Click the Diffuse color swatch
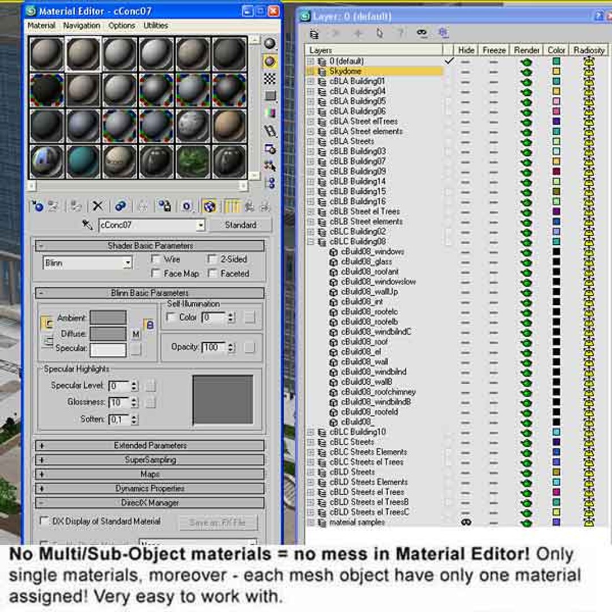Image resolution: width=612 pixels, height=612 pixels. click(108, 334)
